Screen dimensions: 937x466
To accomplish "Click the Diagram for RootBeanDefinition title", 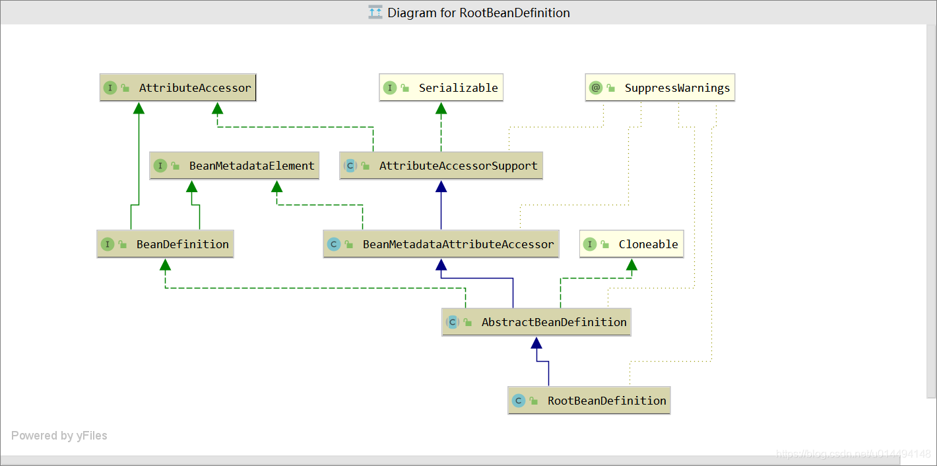I will (478, 13).
